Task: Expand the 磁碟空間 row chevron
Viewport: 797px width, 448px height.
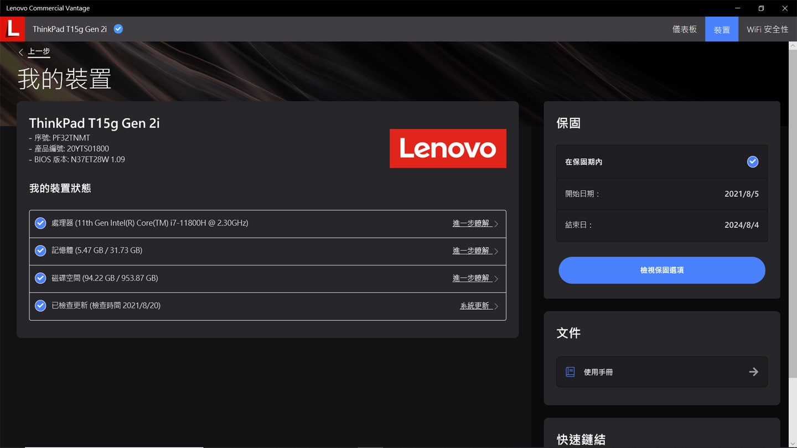Action: [496, 279]
